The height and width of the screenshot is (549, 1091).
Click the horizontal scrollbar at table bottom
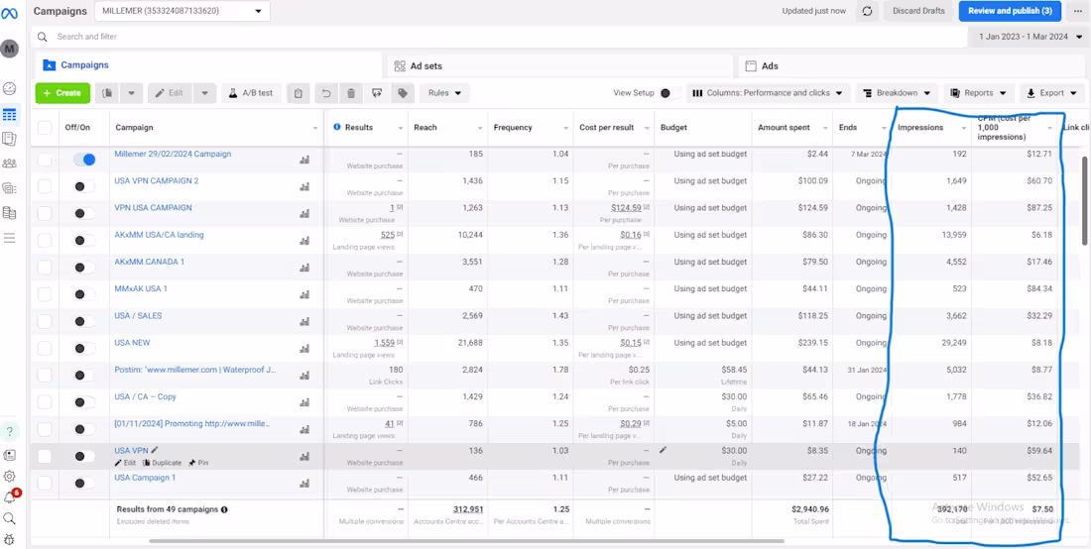click(466, 541)
